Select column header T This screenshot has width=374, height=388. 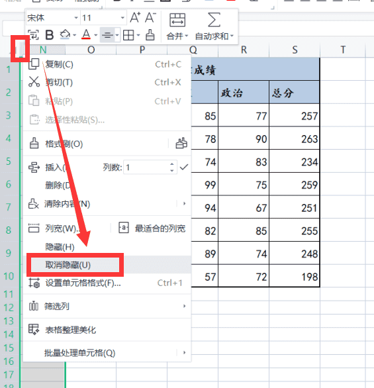point(343,50)
